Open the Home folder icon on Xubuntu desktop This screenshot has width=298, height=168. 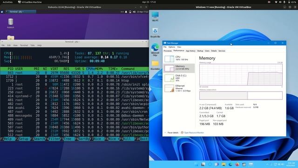coord(11,37)
